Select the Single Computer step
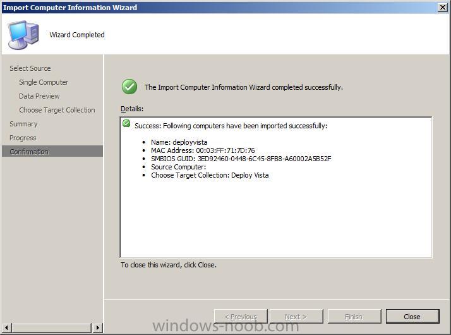This screenshot has width=451, height=335. (x=44, y=82)
